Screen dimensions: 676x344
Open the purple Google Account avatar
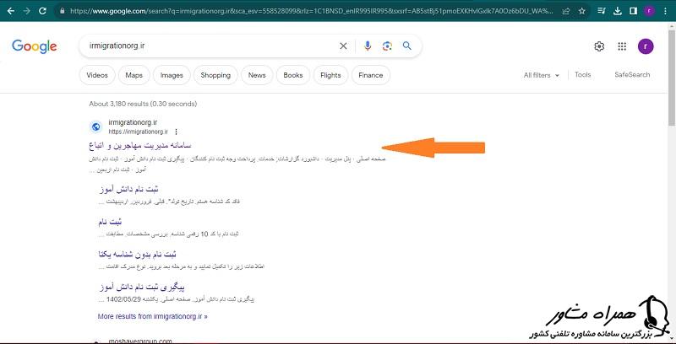646,46
